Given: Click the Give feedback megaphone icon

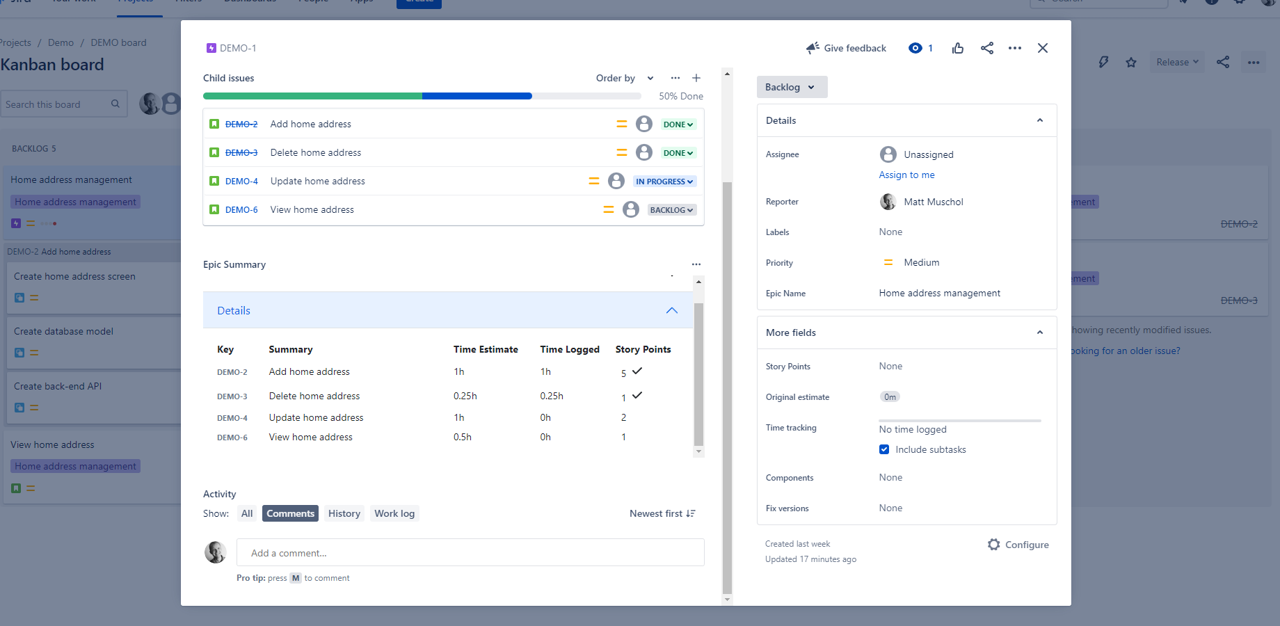Looking at the screenshot, I should tap(813, 48).
